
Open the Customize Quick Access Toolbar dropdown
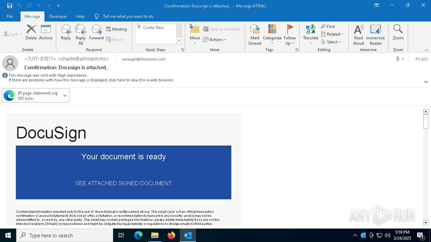(58, 6)
